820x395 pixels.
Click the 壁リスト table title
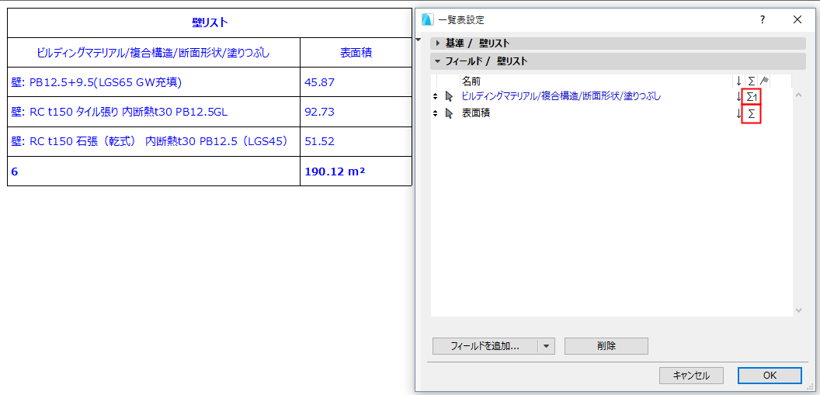click(210, 23)
